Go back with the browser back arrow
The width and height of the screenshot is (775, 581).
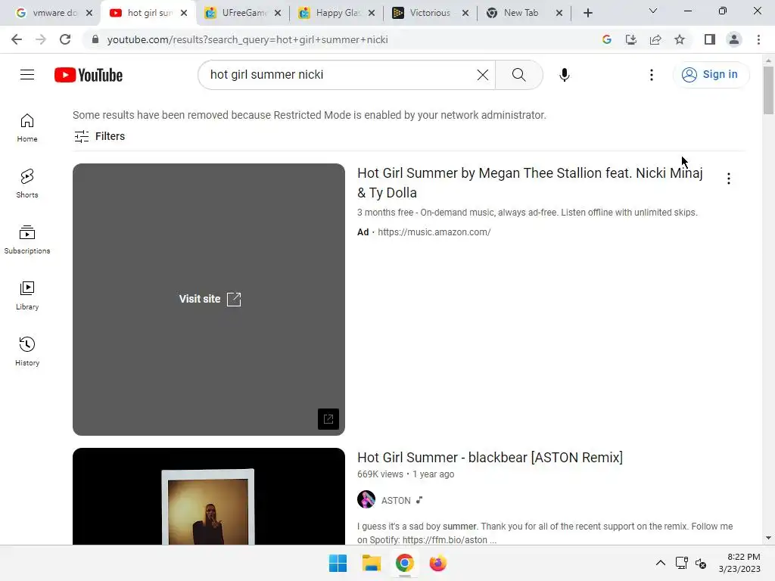[17, 39]
